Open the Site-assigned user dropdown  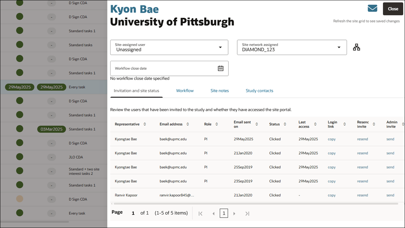221,47
